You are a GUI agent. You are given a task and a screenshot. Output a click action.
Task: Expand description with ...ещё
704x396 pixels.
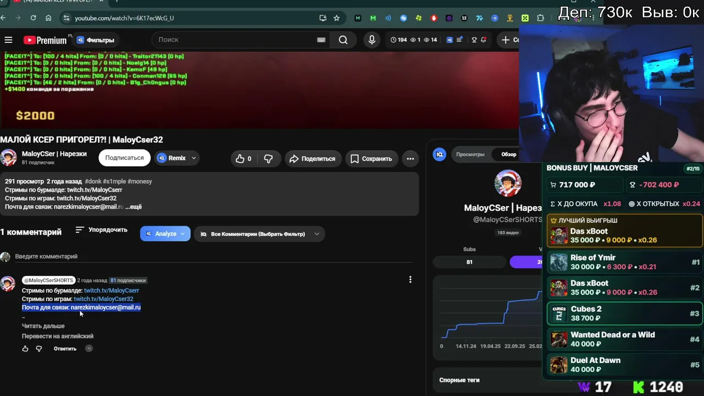coord(134,207)
